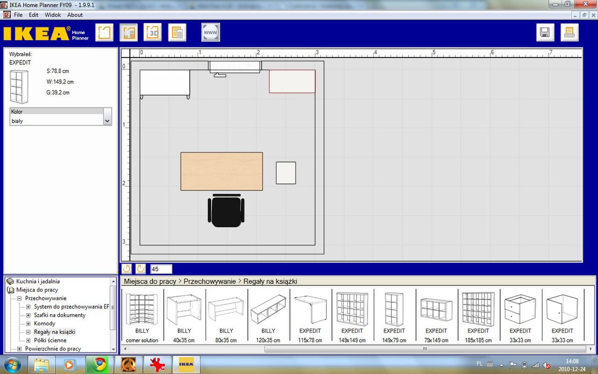Open the Windows Start menu
The height and width of the screenshot is (374, 598).
13,365
